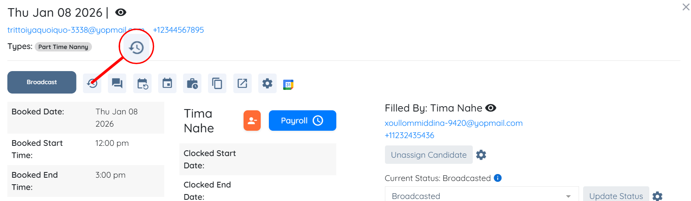Toggle eye icon next to Thu Jan 08 2026
This screenshot has width=691, height=201.
(x=121, y=13)
